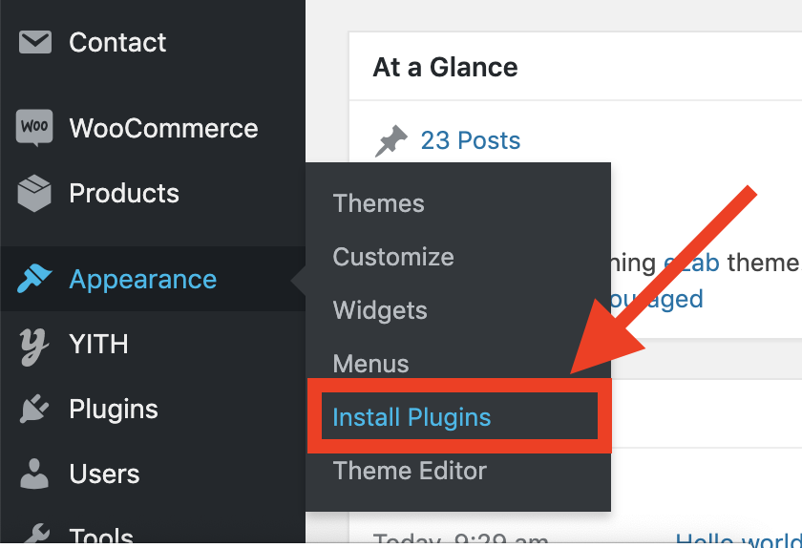Image resolution: width=802 pixels, height=548 pixels.
Task: Click the pushpin icon beside 23 Posts
Action: point(391,140)
